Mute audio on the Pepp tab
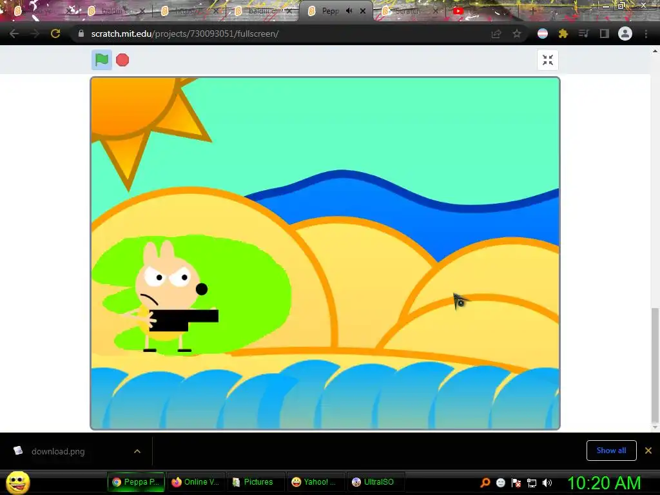The image size is (660, 495). (349, 11)
